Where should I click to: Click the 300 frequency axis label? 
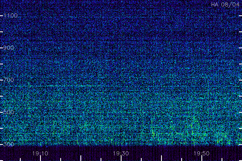(x=9, y=144)
